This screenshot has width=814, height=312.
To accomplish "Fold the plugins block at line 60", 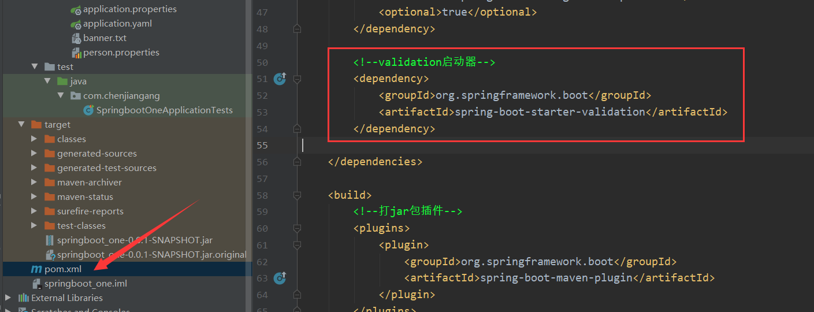I will (297, 228).
